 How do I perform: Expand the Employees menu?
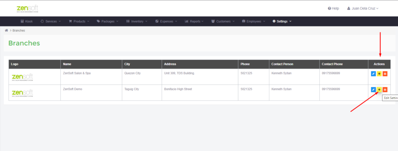click(253, 21)
